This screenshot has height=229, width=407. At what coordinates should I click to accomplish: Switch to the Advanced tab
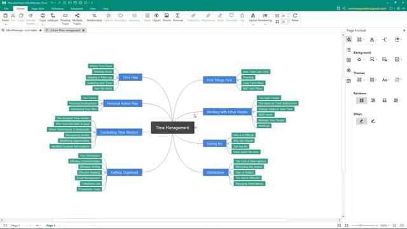tap(77, 8)
